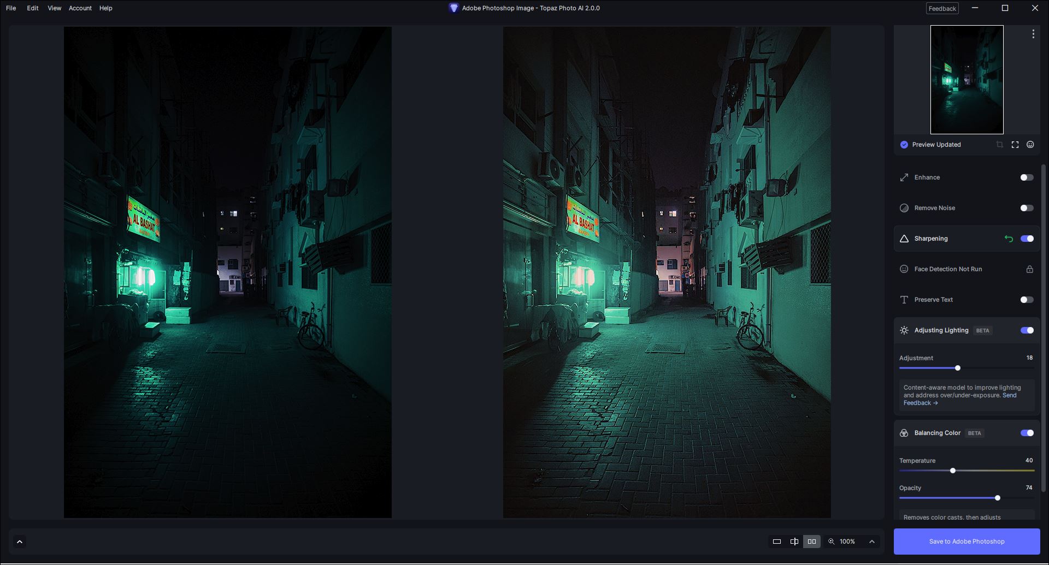Enable the Enhance toggle

tap(1027, 177)
